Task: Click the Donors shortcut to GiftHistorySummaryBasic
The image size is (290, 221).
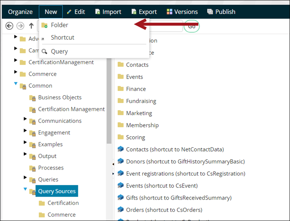Action: (x=186, y=161)
